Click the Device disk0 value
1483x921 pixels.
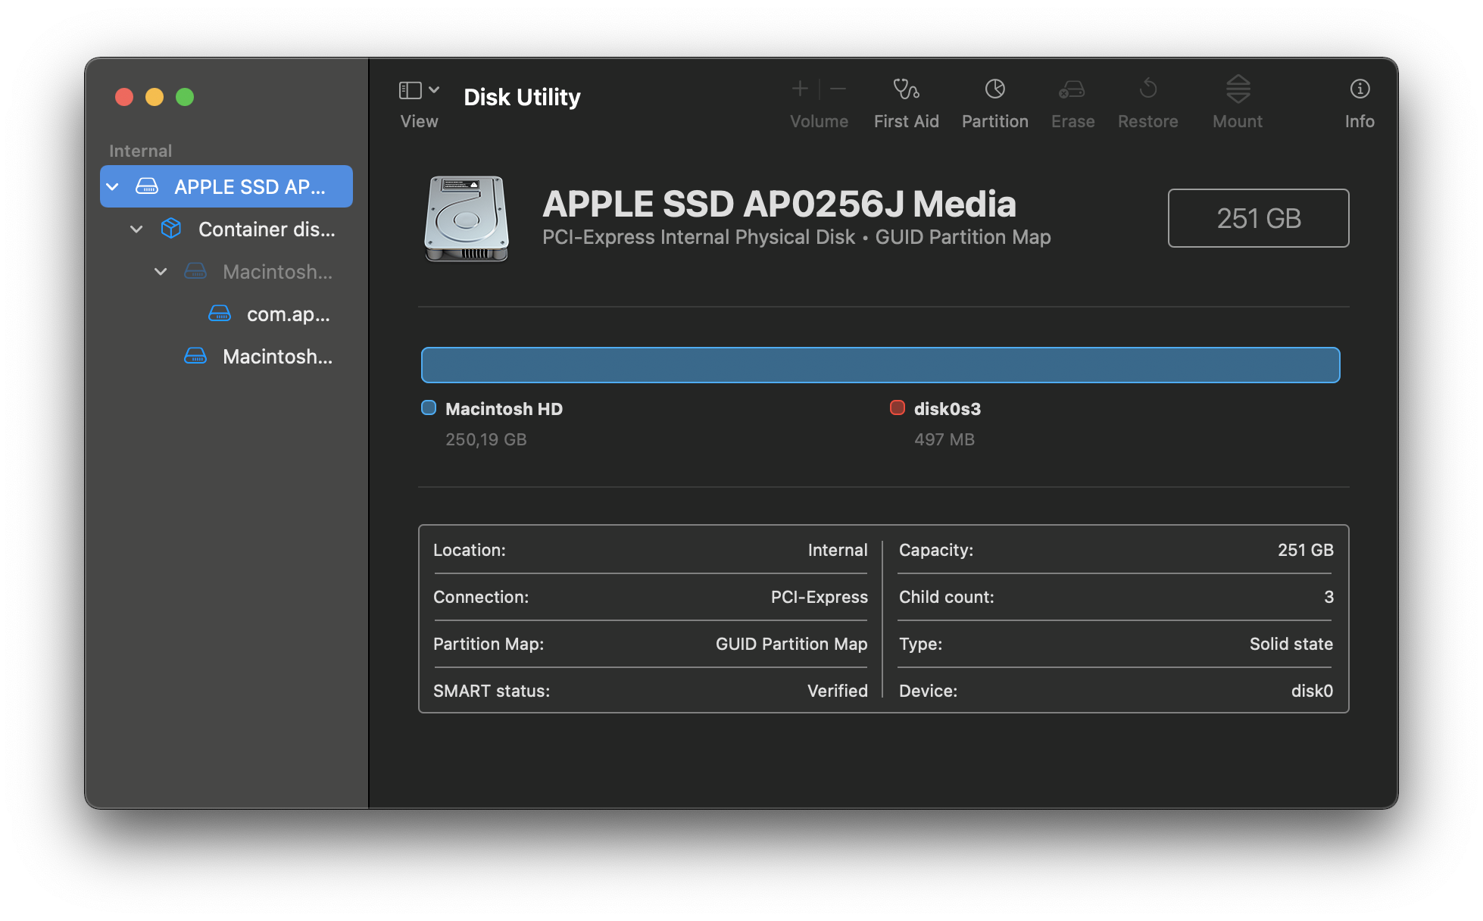tap(1312, 691)
